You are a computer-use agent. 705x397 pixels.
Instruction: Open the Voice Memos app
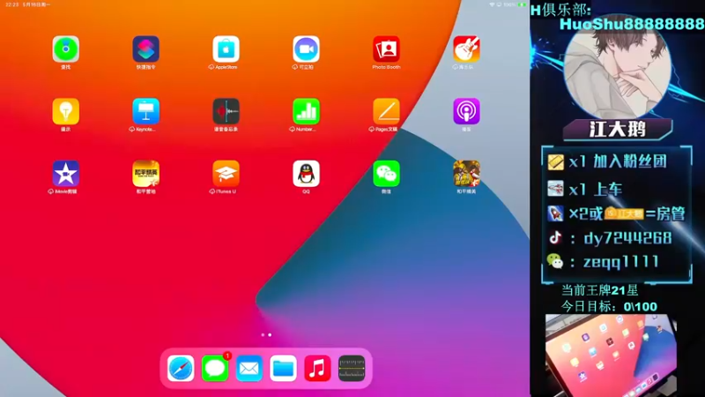point(226,111)
